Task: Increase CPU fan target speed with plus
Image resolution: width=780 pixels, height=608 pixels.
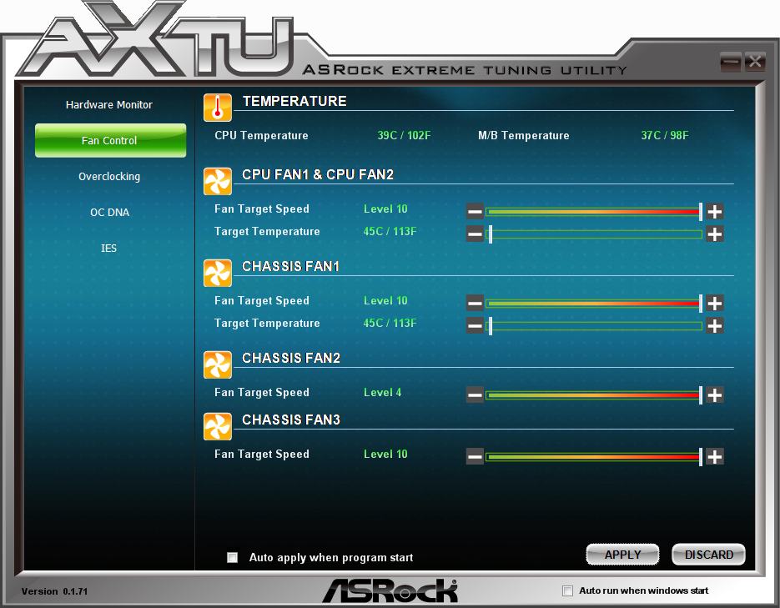Action: (715, 211)
